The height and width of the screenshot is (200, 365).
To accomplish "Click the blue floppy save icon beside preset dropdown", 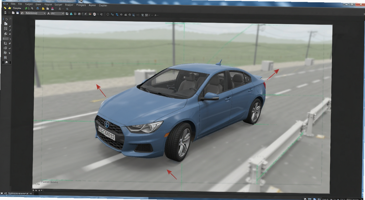I will pos(17,13).
